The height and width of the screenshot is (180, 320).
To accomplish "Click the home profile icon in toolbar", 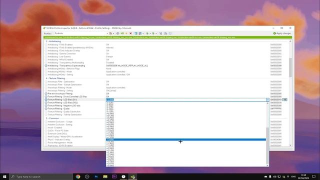I will (x=110, y=33).
